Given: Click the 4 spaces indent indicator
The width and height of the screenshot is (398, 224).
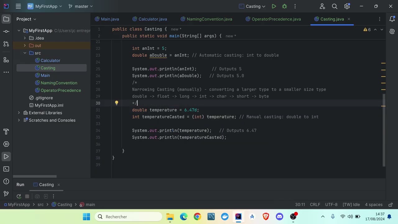Looking at the screenshot, I should click(x=374, y=204).
